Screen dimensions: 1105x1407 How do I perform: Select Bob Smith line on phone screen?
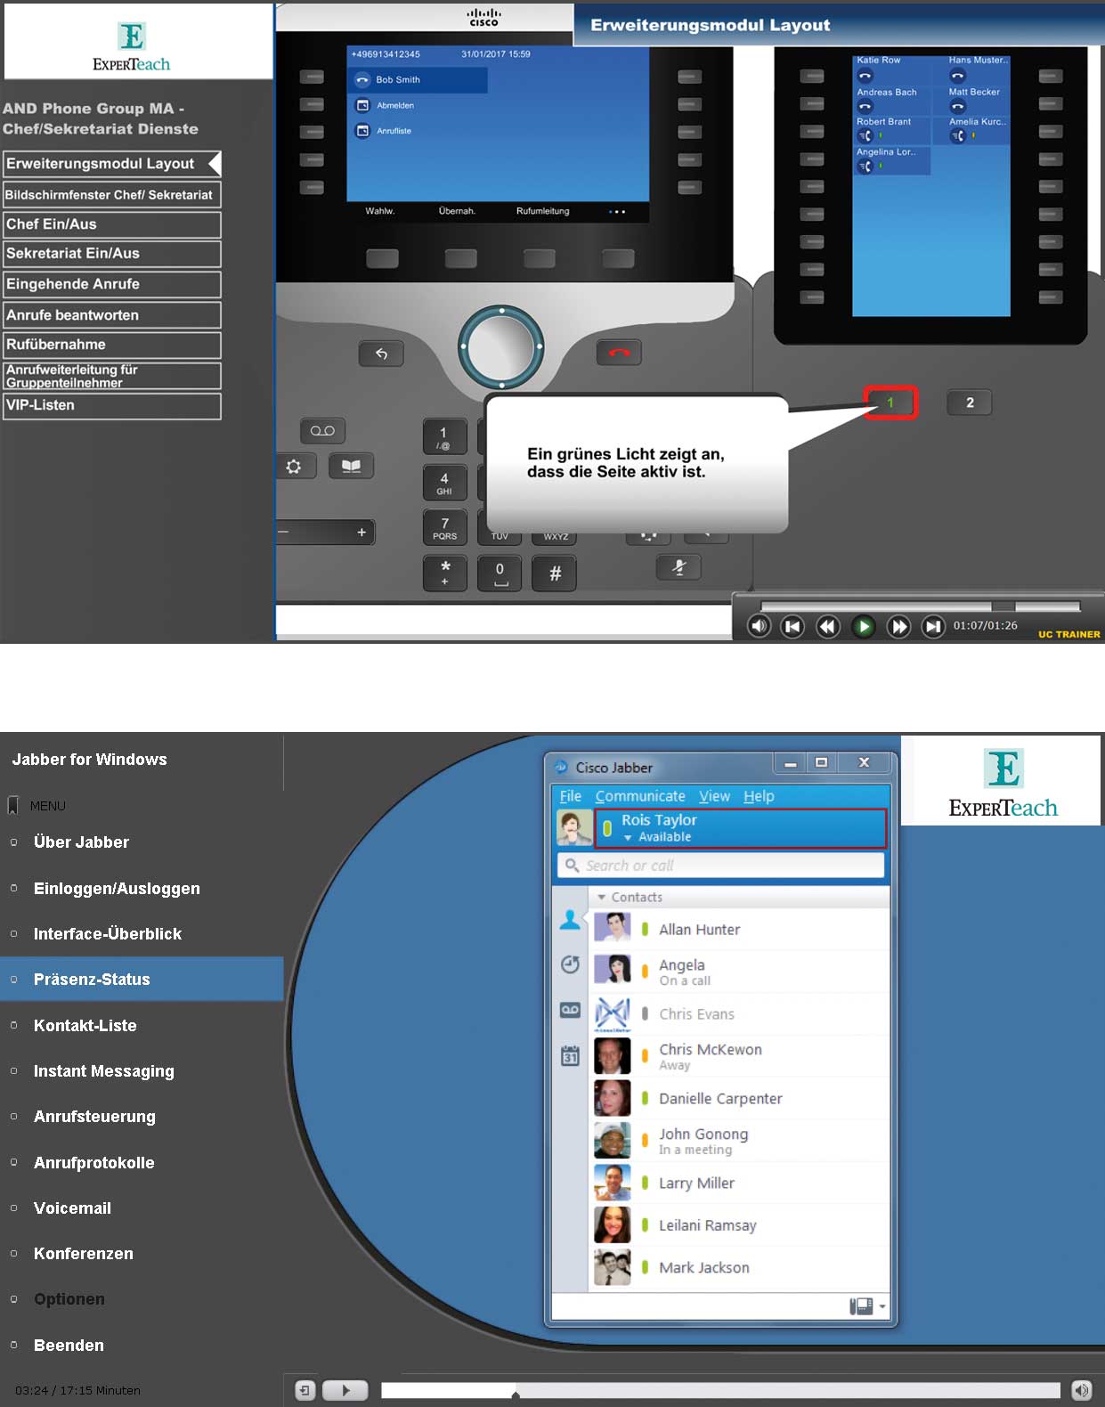point(418,79)
